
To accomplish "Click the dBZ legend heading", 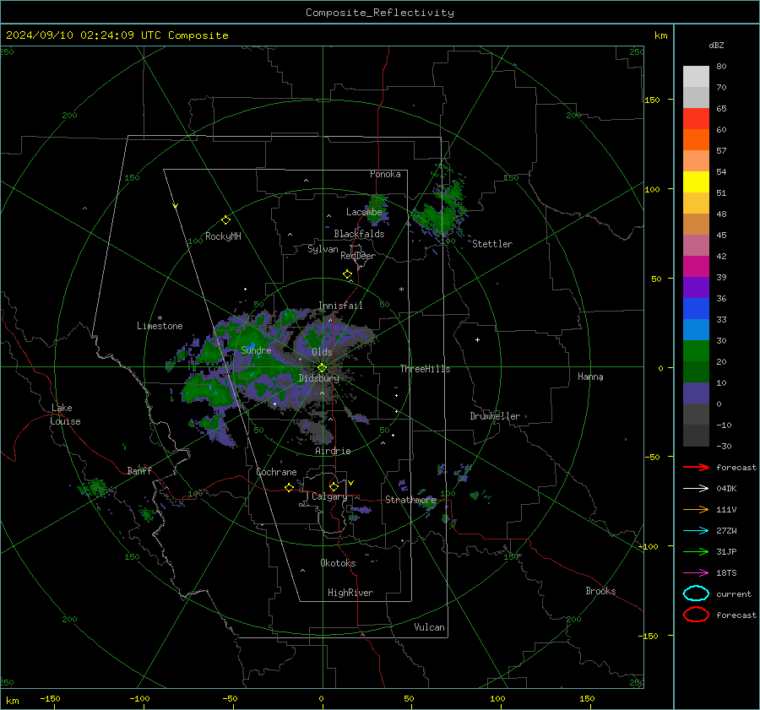I will [x=716, y=45].
